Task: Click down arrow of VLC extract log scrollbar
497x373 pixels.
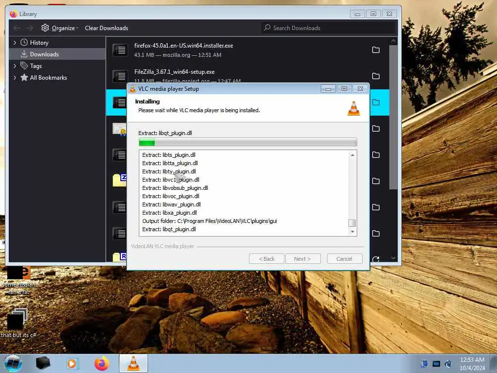Action: pyautogui.click(x=352, y=232)
